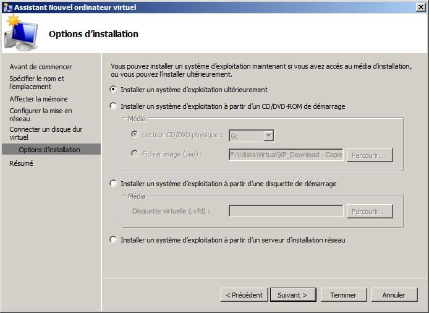The height and width of the screenshot is (313, 429).
Task: Jump to the Résumé step
Action: (x=21, y=163)
